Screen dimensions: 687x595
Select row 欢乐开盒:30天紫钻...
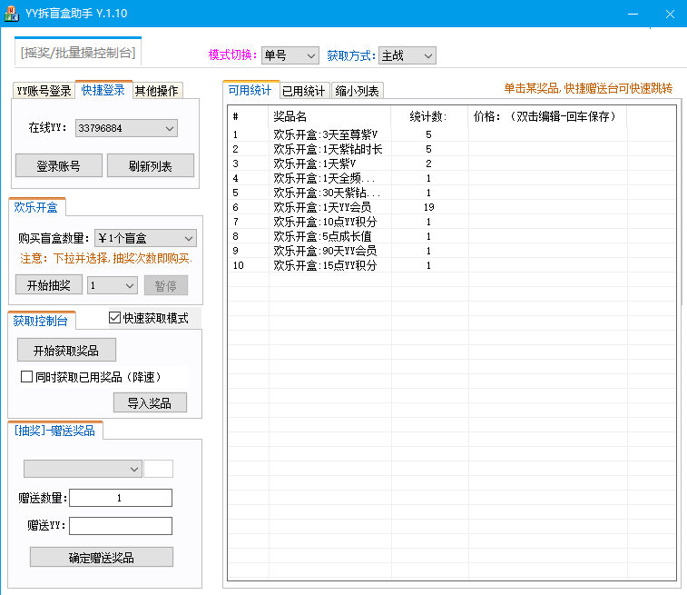451,193
